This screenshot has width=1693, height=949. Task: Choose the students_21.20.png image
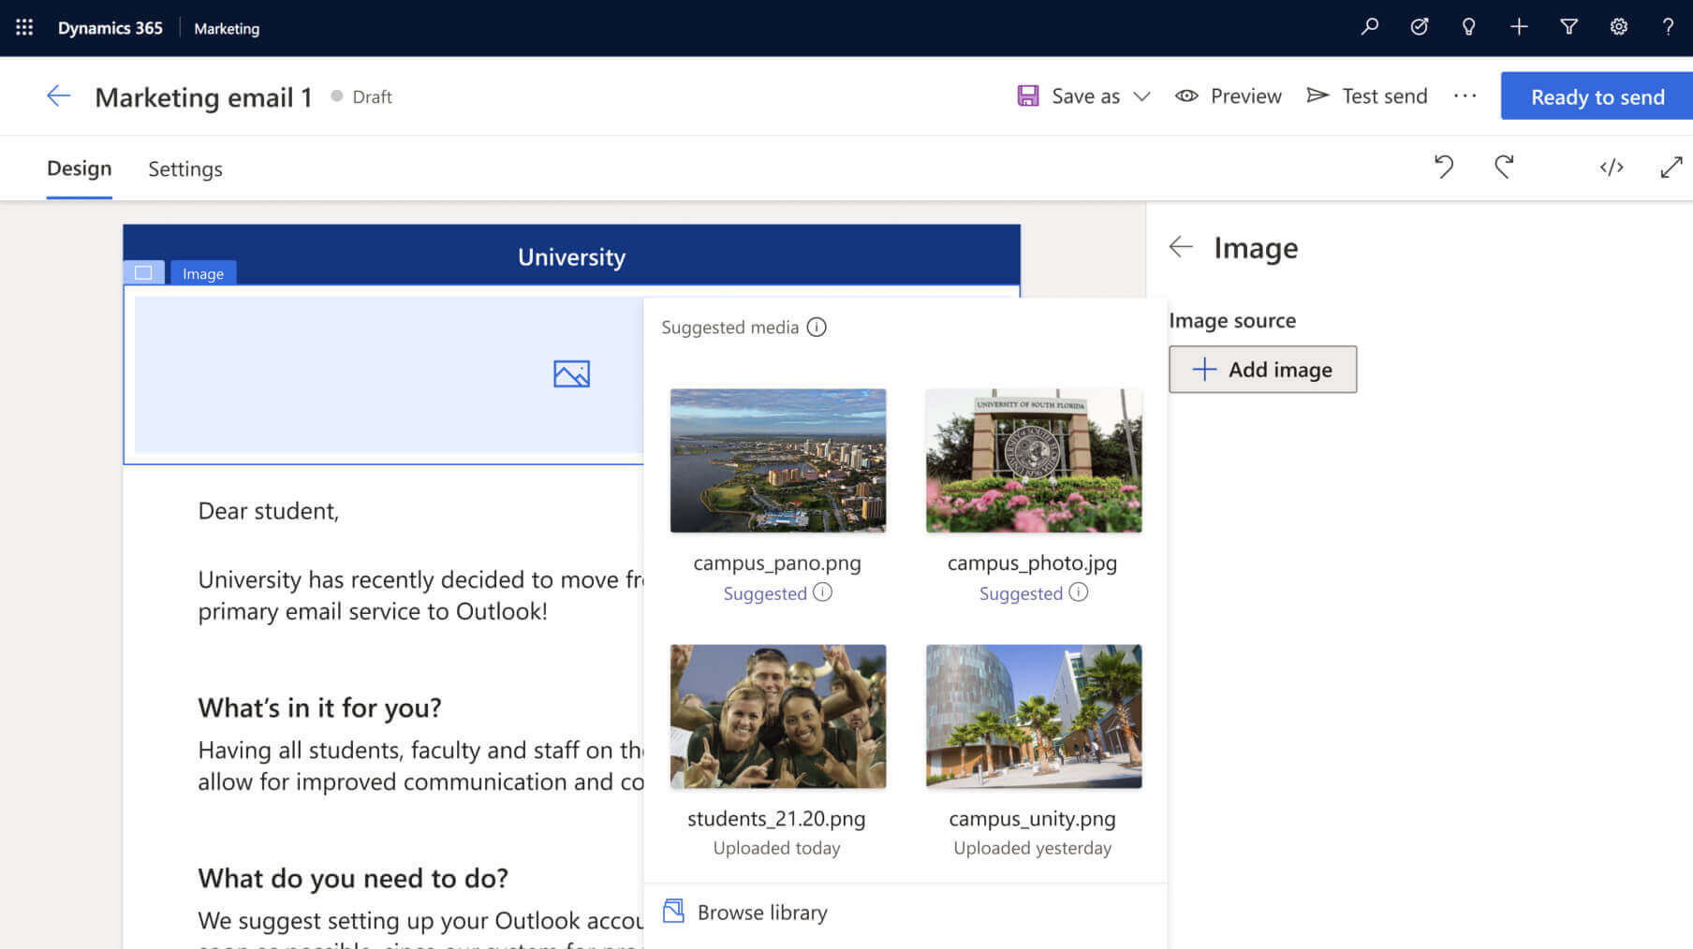[777, 716]
